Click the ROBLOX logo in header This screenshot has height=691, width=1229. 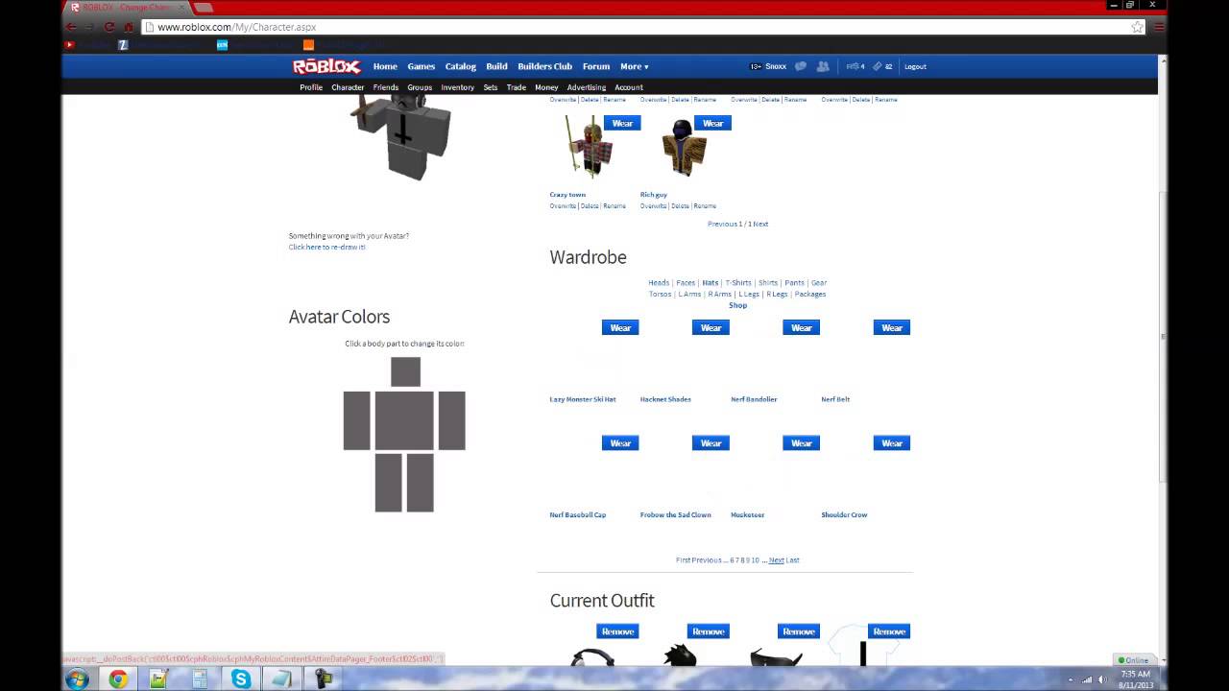click(x=326, y=66)
